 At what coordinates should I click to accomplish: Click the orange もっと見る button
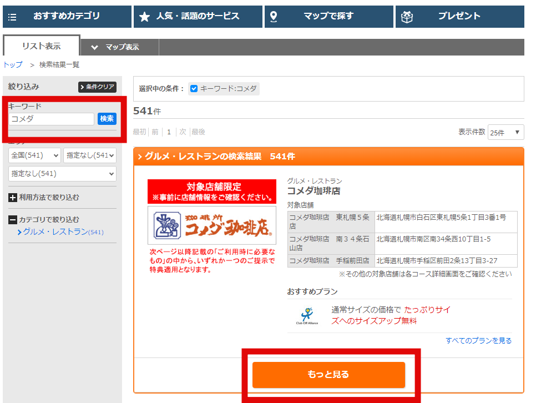[x=329, y=375]
